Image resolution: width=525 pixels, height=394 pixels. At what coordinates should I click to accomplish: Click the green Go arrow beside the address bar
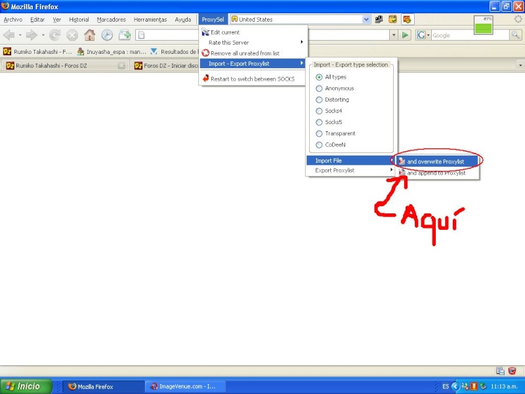(405, 35)
